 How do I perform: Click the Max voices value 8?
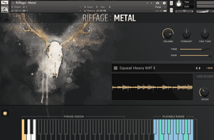(110, 7)
